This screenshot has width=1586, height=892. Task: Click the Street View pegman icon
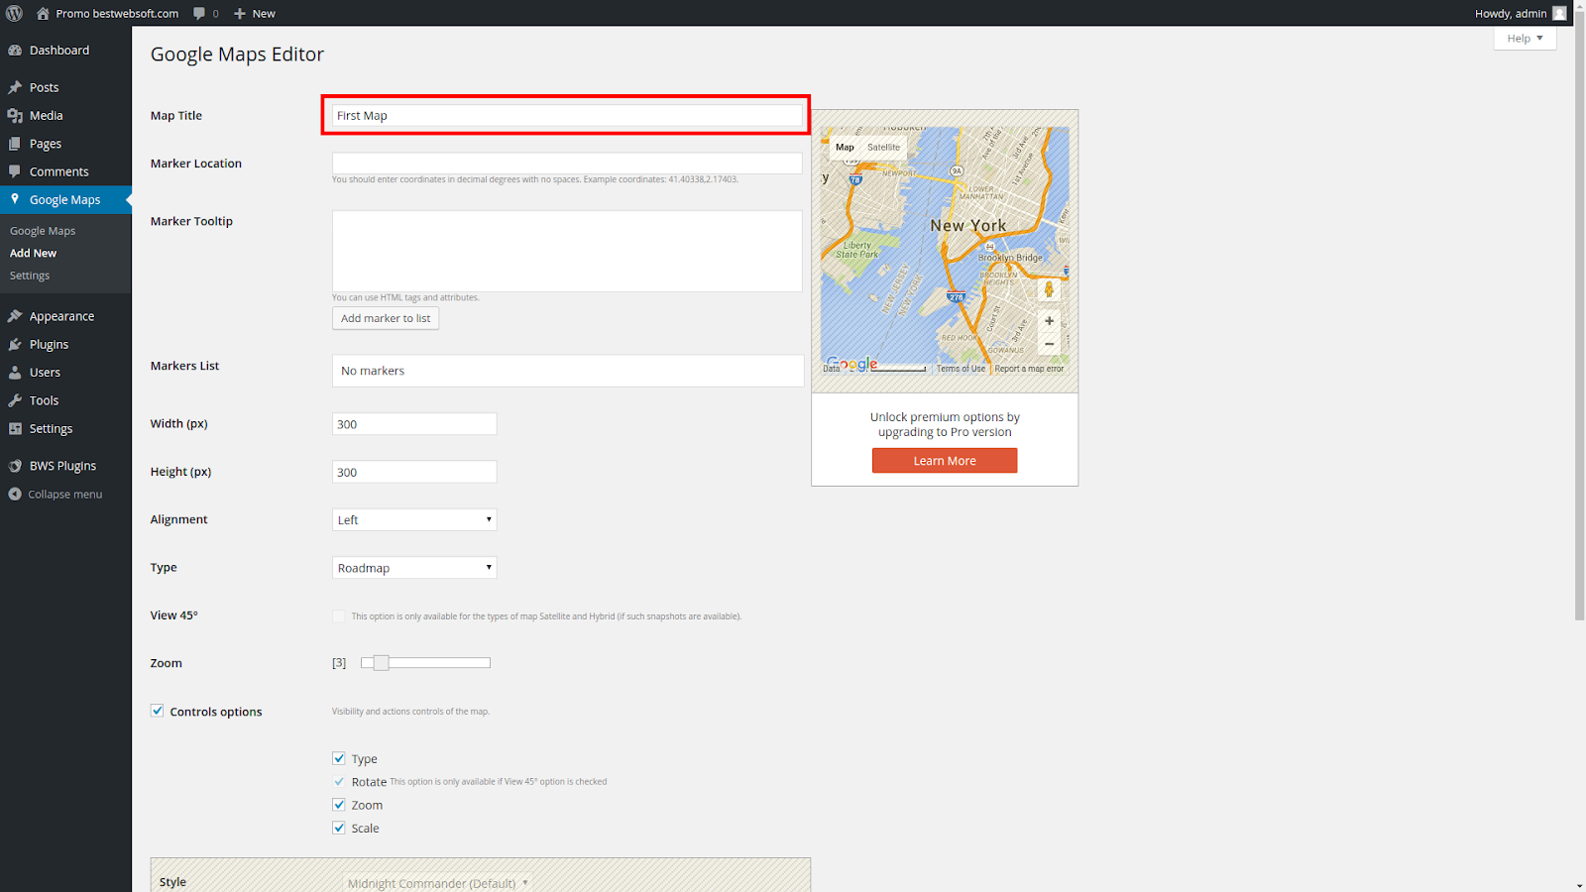pos(1049,289)
